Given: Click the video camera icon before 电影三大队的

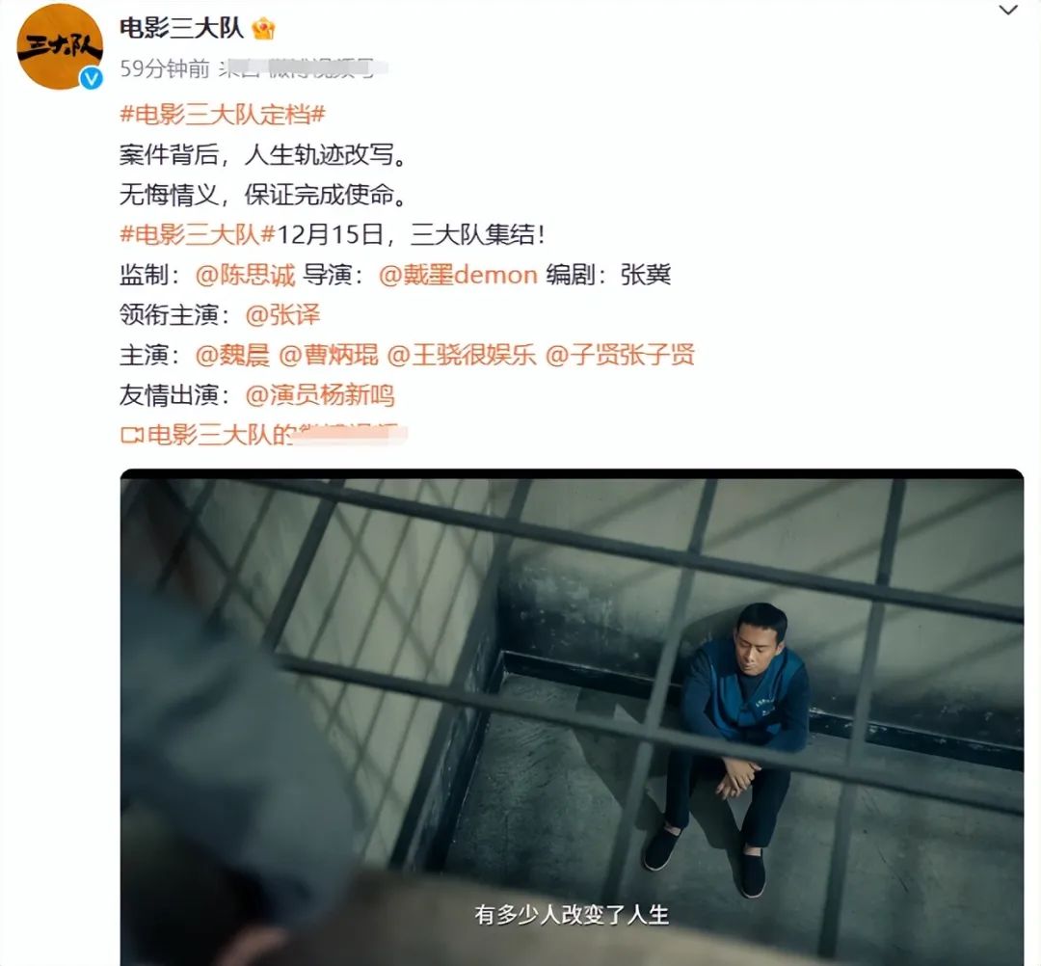Looking at the screenshot, I should pyautogui.click(x=131, y=436).
